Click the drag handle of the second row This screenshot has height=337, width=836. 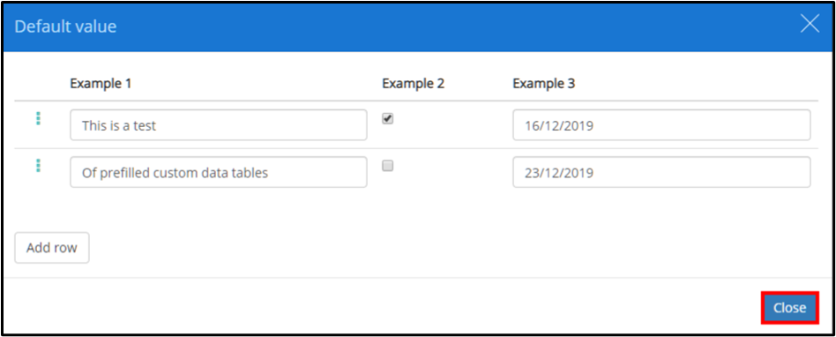pos(38,165)
